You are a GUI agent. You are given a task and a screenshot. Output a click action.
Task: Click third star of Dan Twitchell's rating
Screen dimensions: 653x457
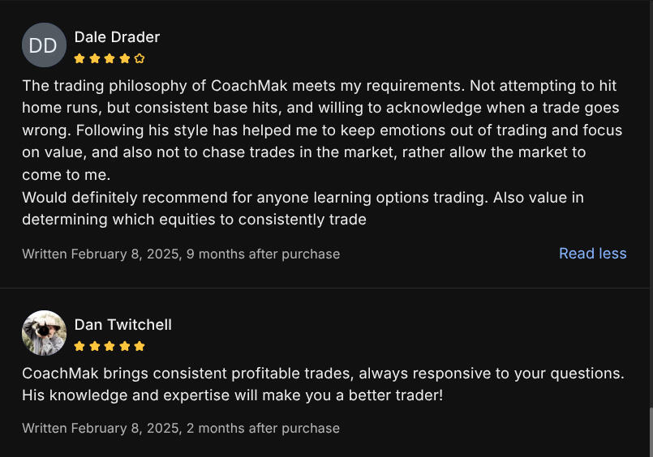point(110,346)
